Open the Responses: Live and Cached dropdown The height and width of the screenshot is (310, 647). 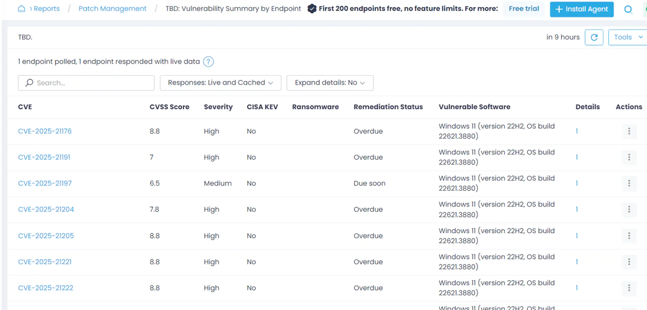(220, 82)
